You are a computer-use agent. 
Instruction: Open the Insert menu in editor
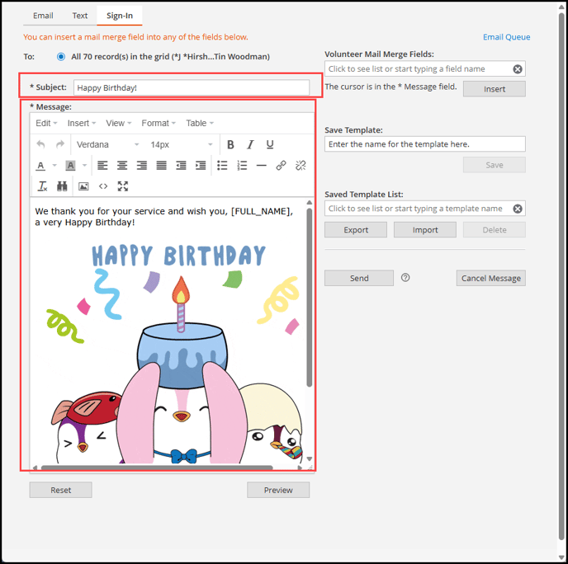tap(82, 124)
